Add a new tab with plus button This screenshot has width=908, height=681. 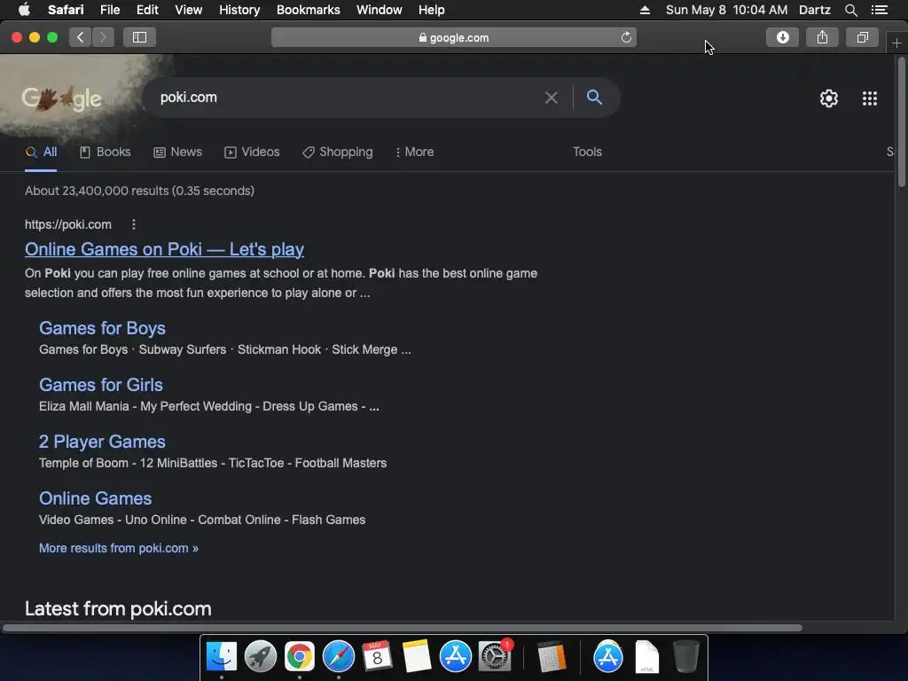tap(896, 43)
